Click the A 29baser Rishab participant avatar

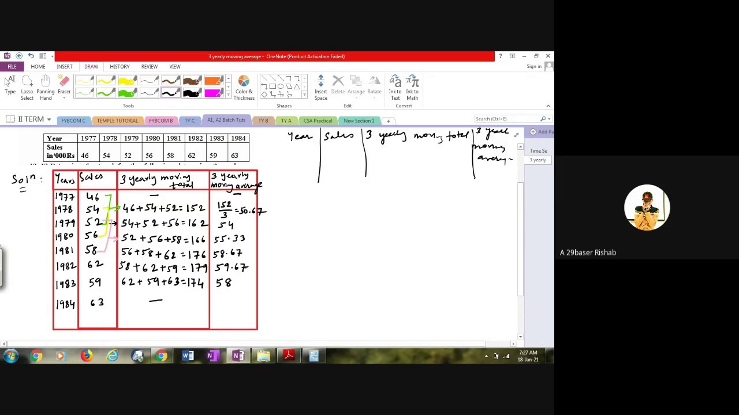click(x=647, y=207)
